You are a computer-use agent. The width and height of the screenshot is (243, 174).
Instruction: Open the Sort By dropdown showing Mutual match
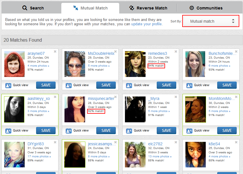tap(211, 21)
